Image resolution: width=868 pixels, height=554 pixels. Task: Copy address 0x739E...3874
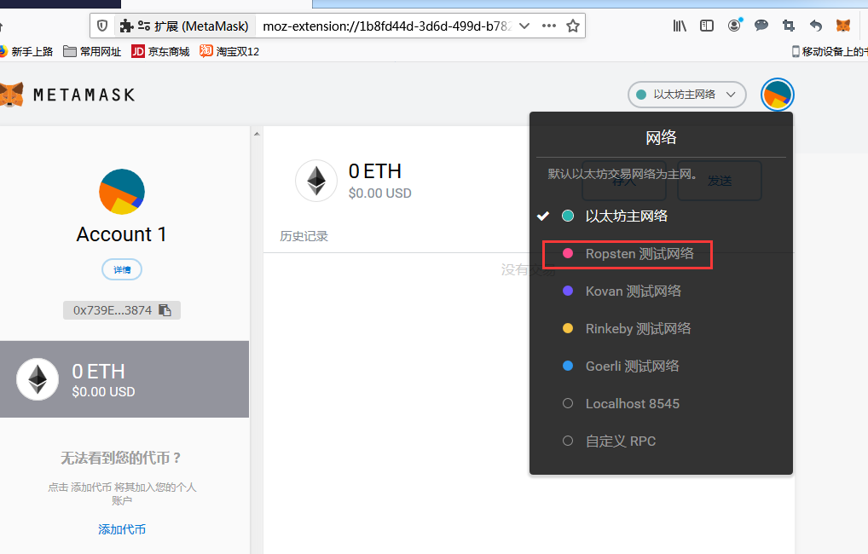coord(122,310)
